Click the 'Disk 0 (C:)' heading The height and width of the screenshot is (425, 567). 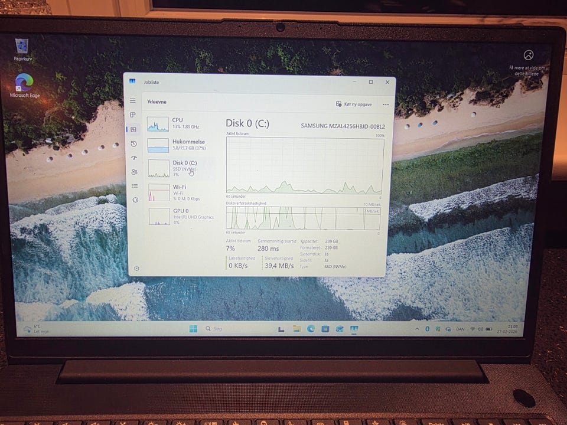click(x=247, y=123)
